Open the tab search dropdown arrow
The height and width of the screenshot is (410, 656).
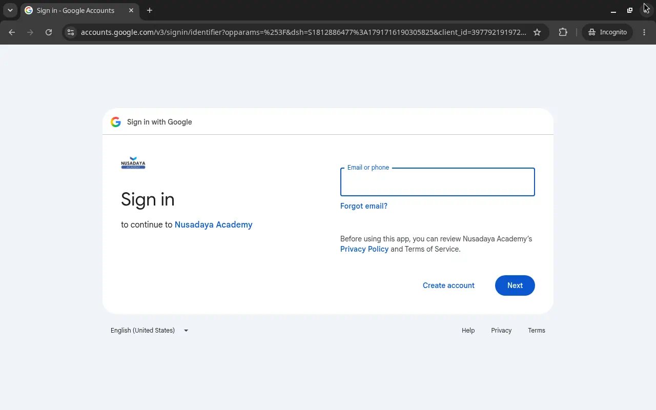(10, 10)
